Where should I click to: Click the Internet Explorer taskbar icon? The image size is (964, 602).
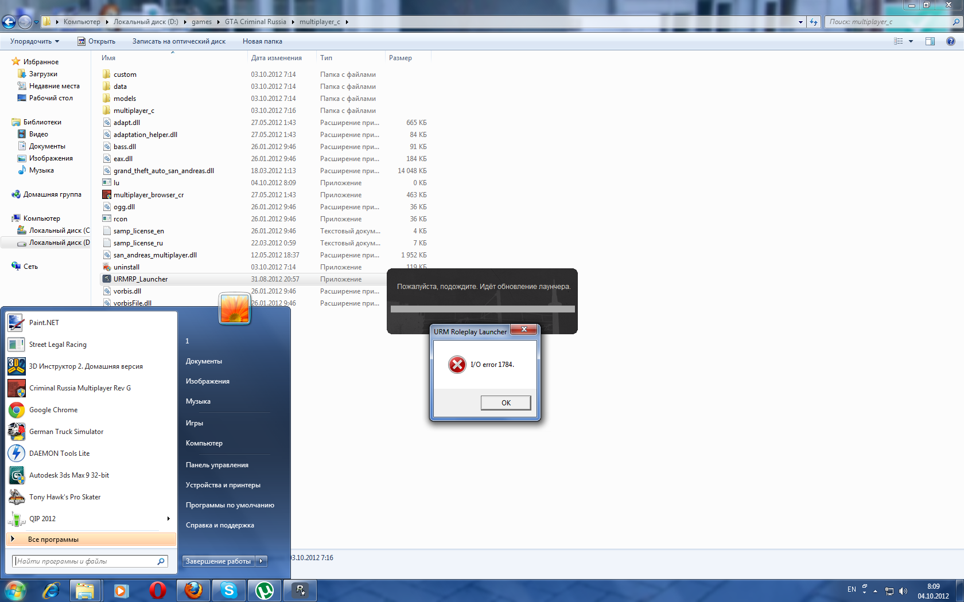click(51, 591)
